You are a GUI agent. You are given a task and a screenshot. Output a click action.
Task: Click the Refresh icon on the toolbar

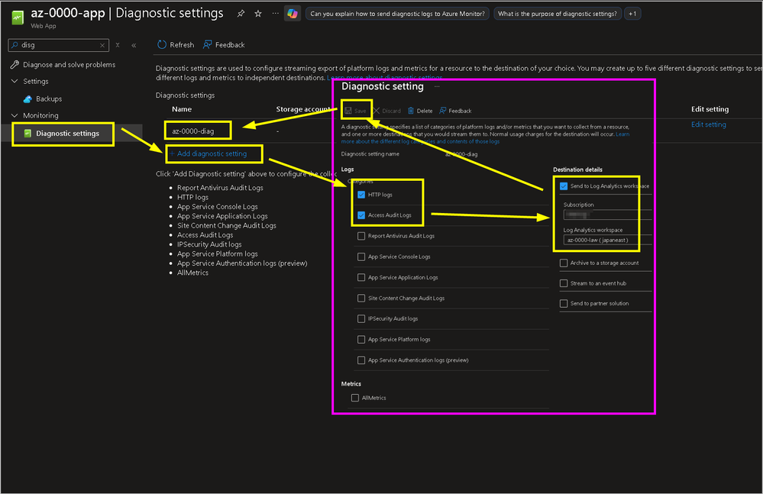[162, 44]
